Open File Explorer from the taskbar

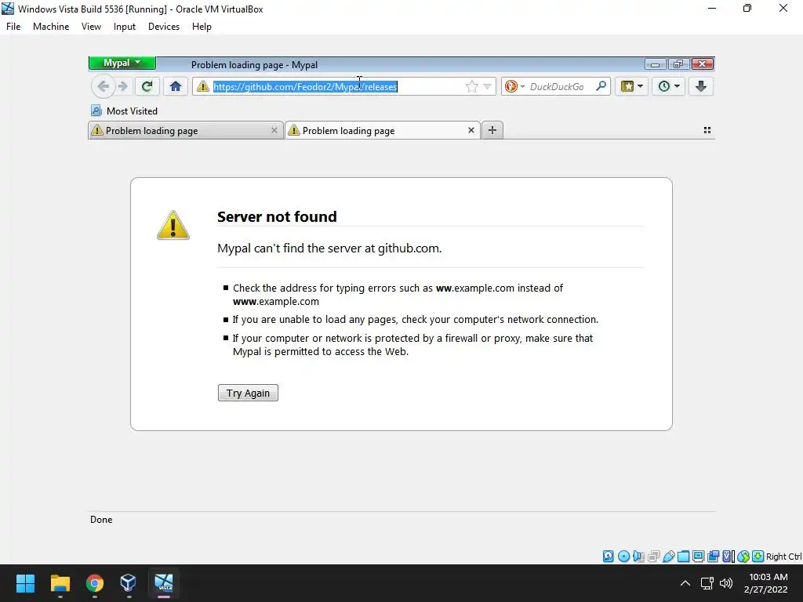[60, 583]
